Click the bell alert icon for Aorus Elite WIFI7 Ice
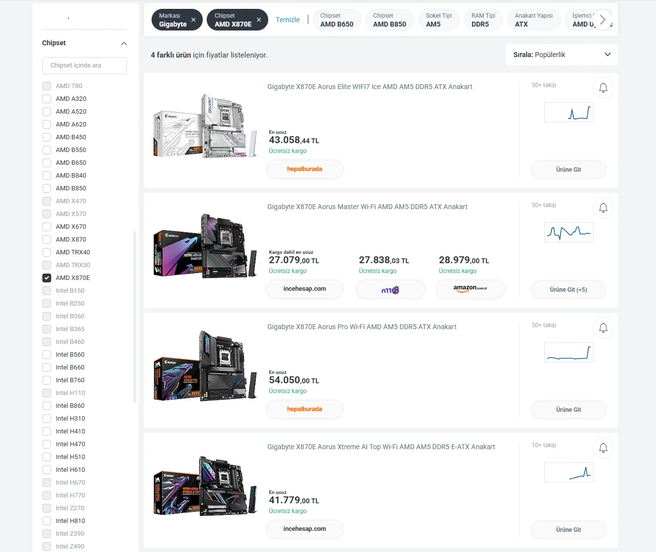656x552 pixels. pyautogui.click(x=603, y=88)
